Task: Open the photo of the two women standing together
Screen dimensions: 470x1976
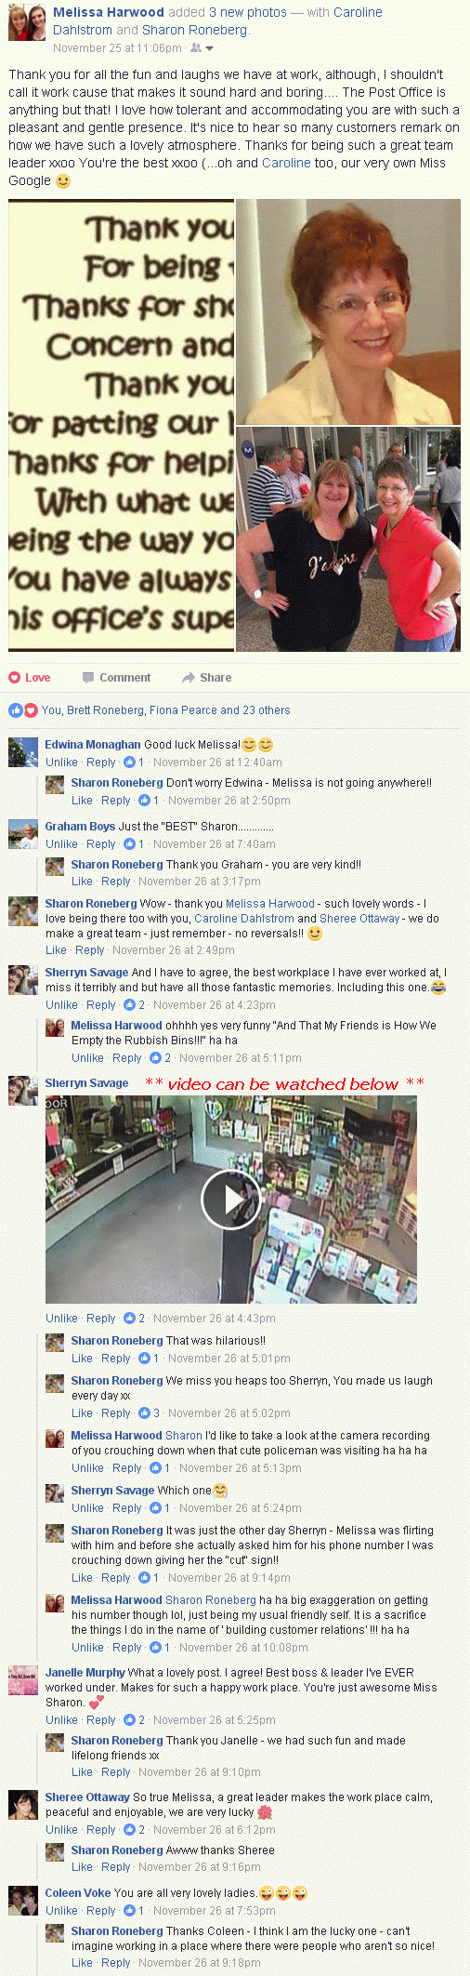Action: tap(348, 539)
